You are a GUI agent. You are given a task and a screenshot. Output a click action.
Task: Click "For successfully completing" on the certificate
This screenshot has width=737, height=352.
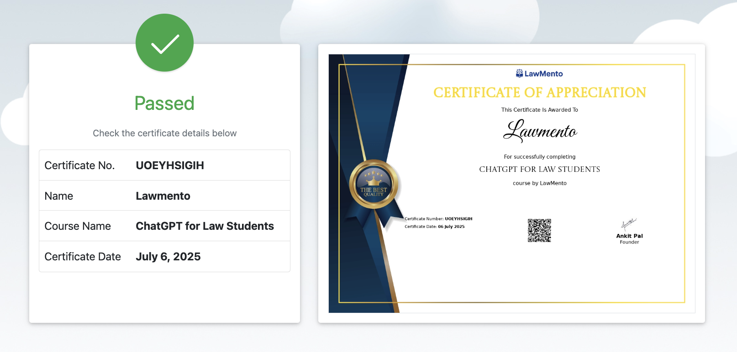coord(540,157)
